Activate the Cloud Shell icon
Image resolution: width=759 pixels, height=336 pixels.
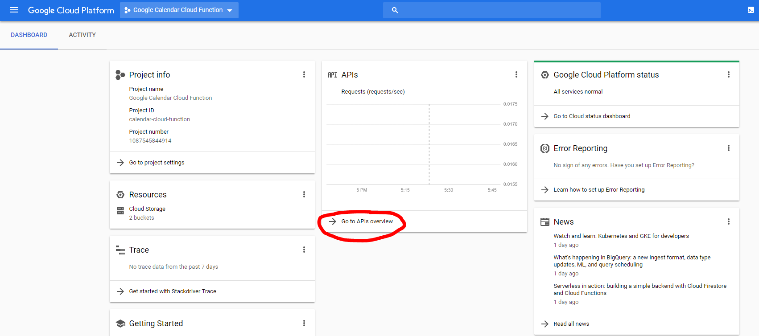coord(751,10)
